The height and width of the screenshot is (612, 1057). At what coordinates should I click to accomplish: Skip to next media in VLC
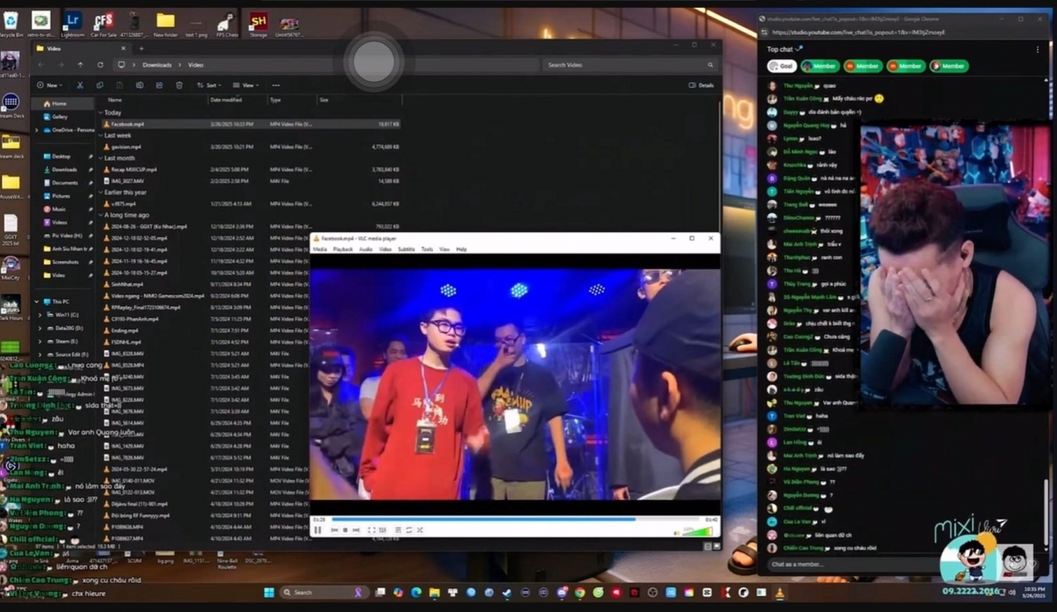pyautogui.click(x=356, y=530)
